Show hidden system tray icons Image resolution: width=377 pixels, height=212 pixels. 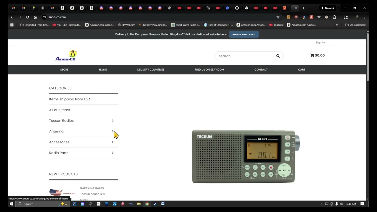321,204
